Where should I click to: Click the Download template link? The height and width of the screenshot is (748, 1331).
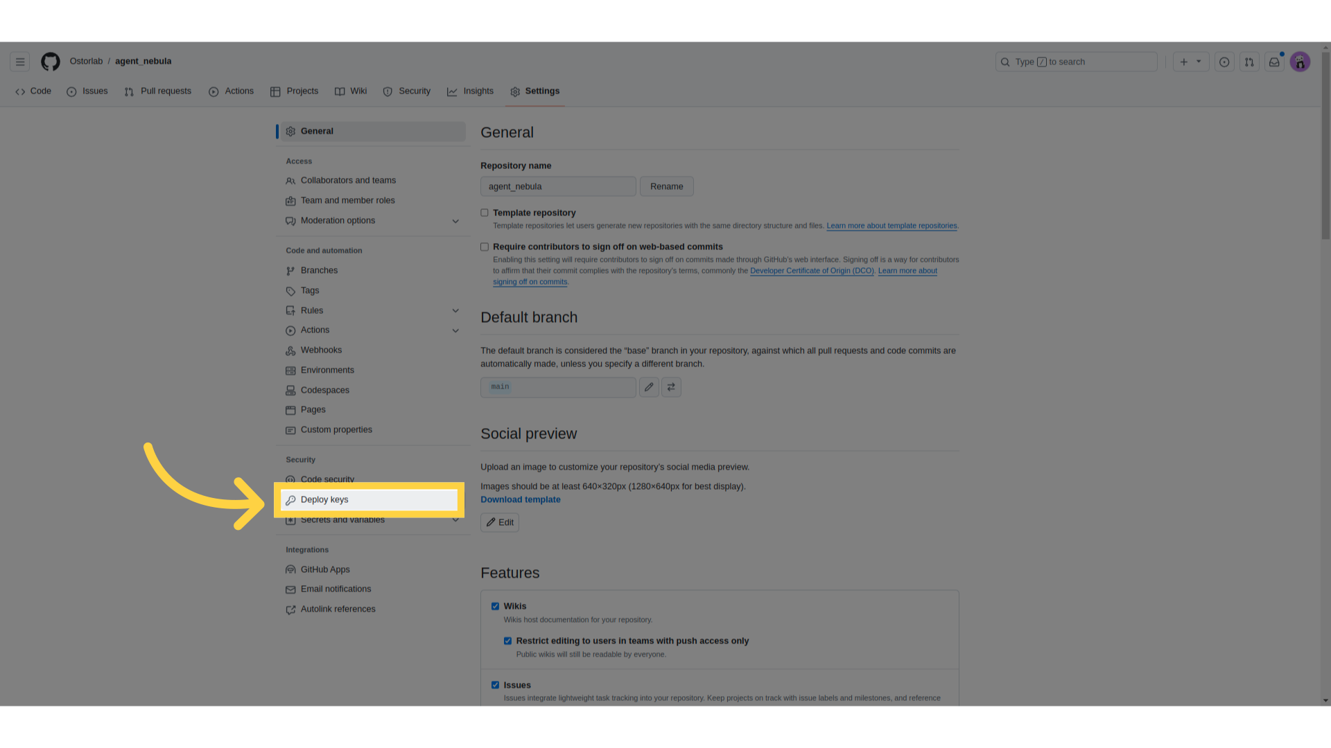[520, 499]
